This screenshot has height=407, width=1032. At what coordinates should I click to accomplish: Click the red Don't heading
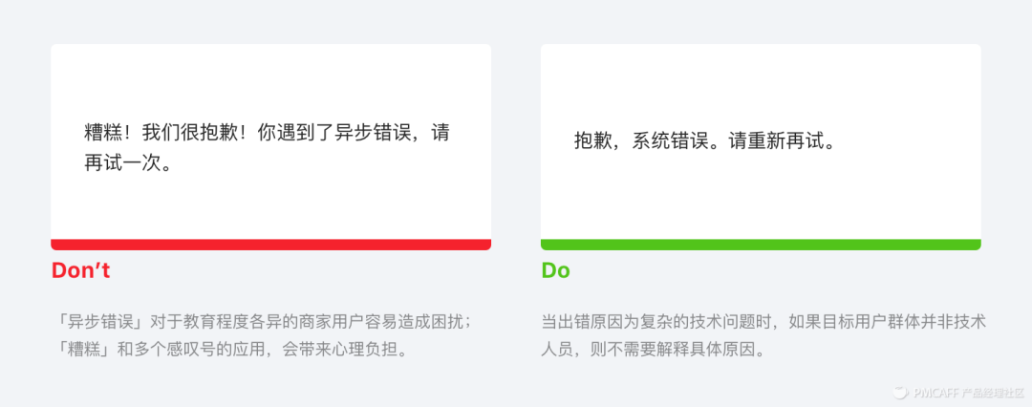(x=80, y=270)
